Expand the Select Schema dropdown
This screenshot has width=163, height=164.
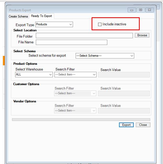click(x=105, y=56)
